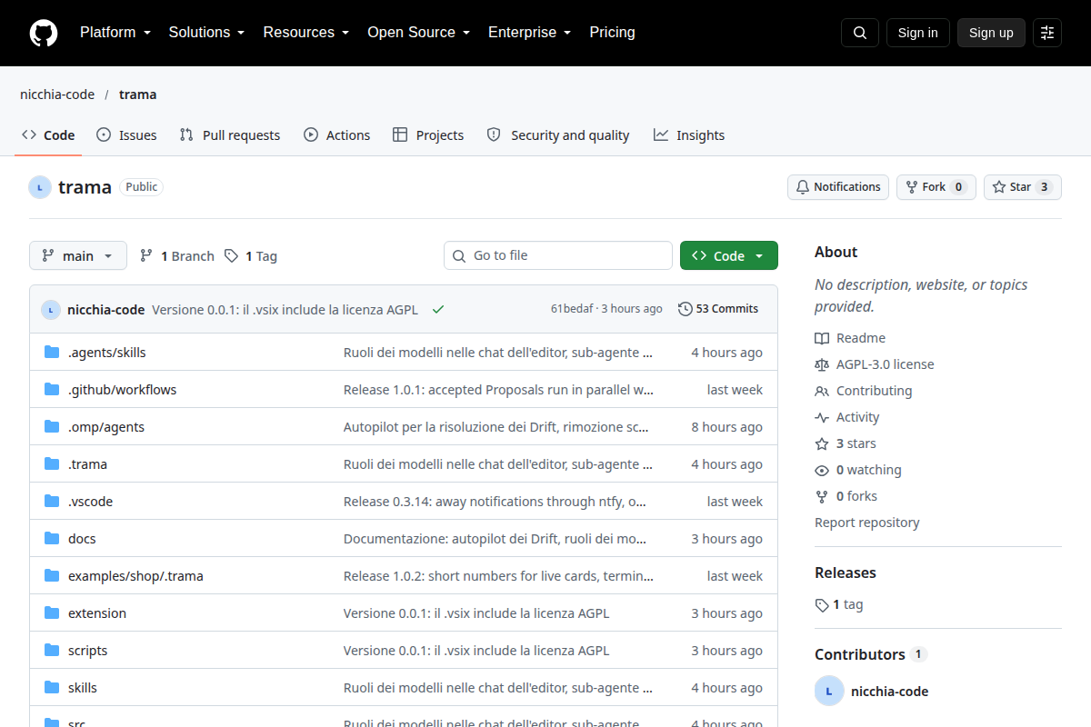Viewport: 1091px width, 727px height.
Task: Star the trama repository
Action: 1023,187
